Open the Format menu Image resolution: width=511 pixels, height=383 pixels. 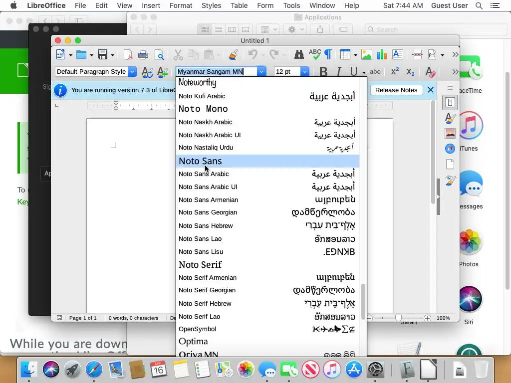181,5
